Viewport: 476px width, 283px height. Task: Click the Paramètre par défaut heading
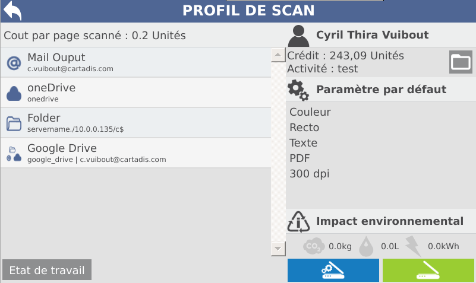381,90
